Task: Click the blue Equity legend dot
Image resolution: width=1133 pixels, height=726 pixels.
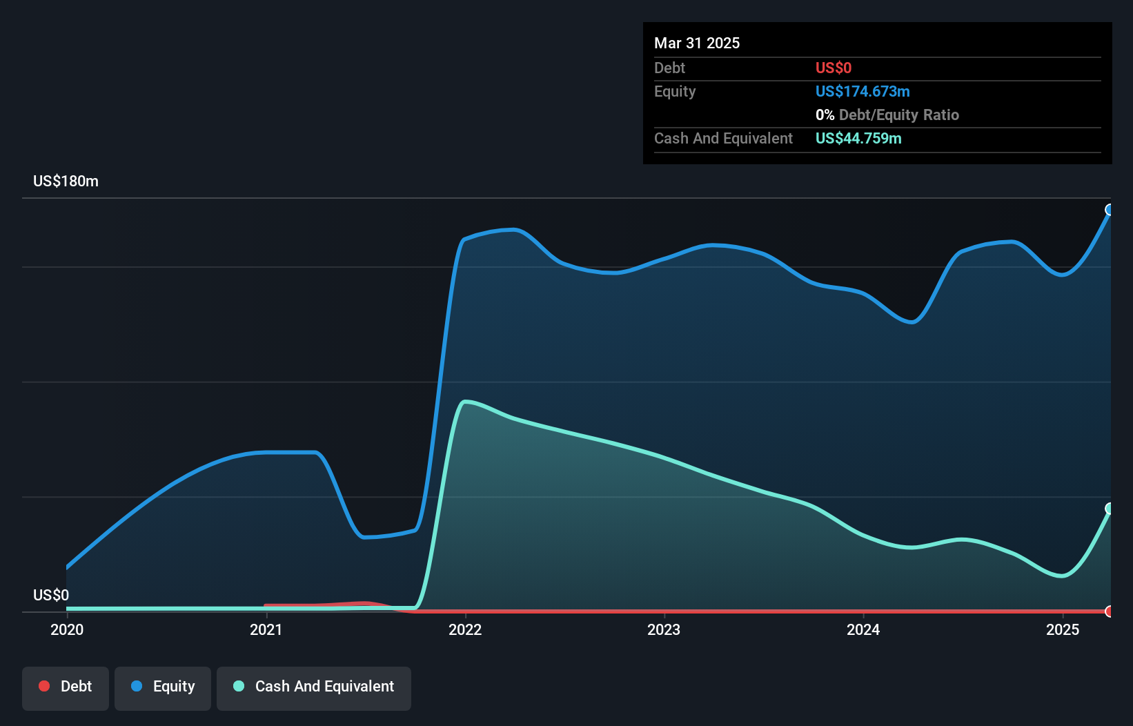Action: tap(137, 686)
